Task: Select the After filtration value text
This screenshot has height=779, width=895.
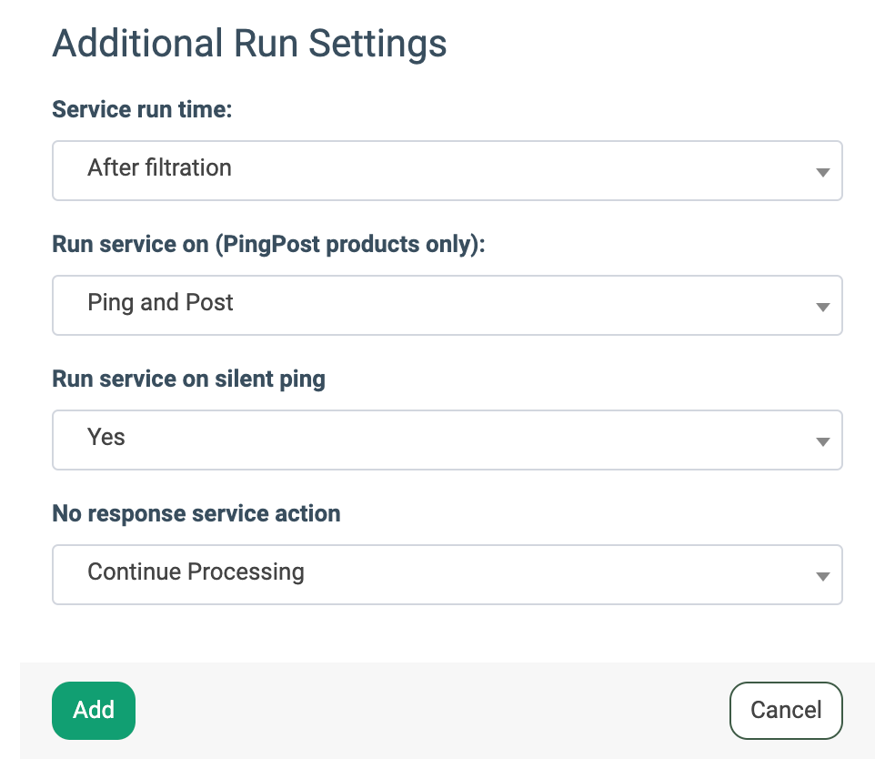Action: tap(159, 168)
